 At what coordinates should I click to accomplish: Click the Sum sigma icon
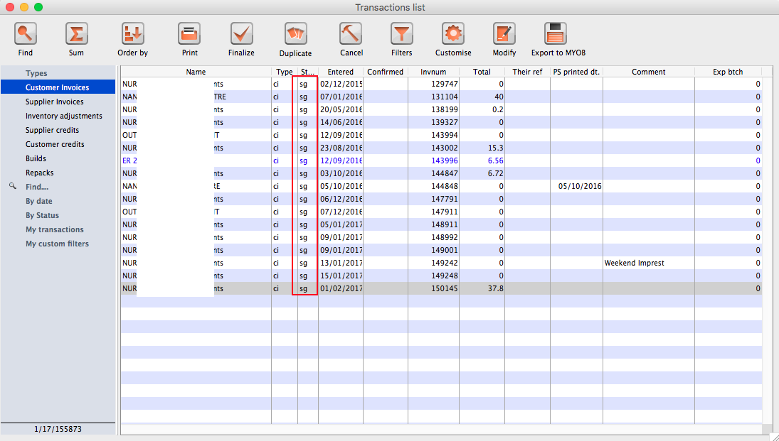tap(76, 34)
